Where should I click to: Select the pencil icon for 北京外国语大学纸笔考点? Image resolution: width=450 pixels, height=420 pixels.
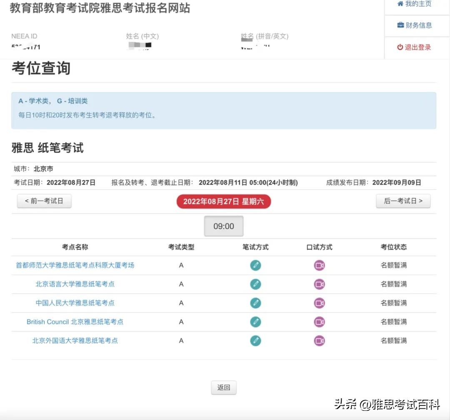[x=255, y=340]
